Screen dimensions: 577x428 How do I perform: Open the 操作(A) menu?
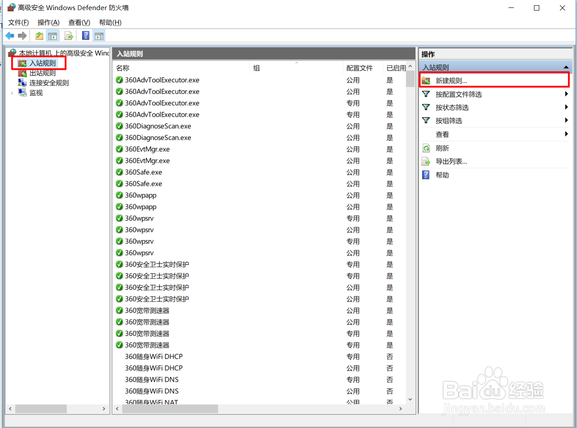click(x=49, y=22)
